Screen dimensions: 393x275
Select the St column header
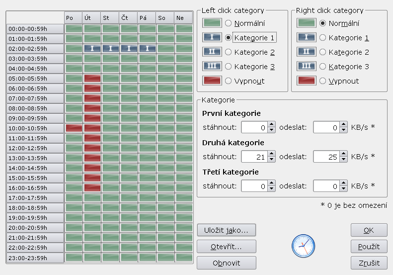pyautogui.click(x=110, y=18)
